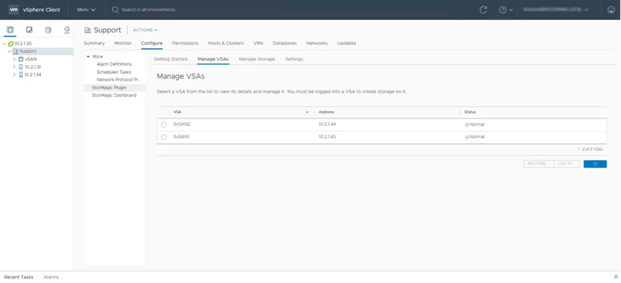Open the help question mark icon

click(503, 10)
